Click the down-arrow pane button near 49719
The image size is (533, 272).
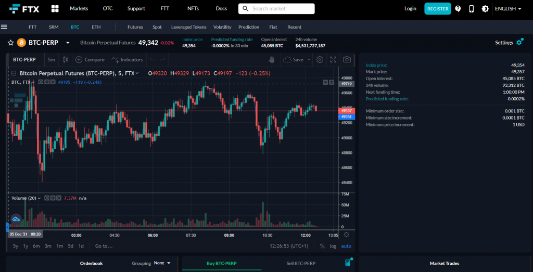(325, 83)
